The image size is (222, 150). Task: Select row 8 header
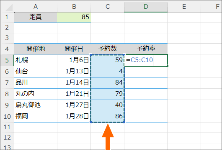pyautogui.click(x=7, y=94)
